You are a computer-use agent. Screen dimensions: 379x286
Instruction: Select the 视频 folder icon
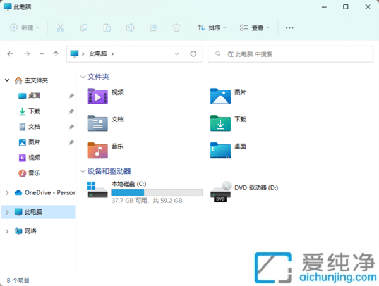tap(97, 96)
